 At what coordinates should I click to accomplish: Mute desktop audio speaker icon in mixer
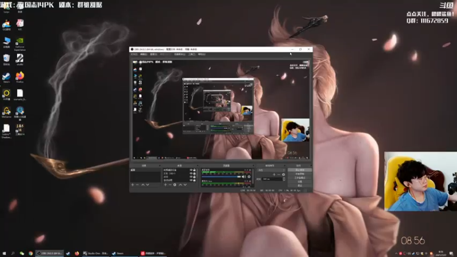pyautogui.click(x=244, y=176)
